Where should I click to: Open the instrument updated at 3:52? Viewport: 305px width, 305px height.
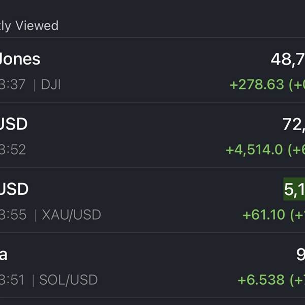14,124
